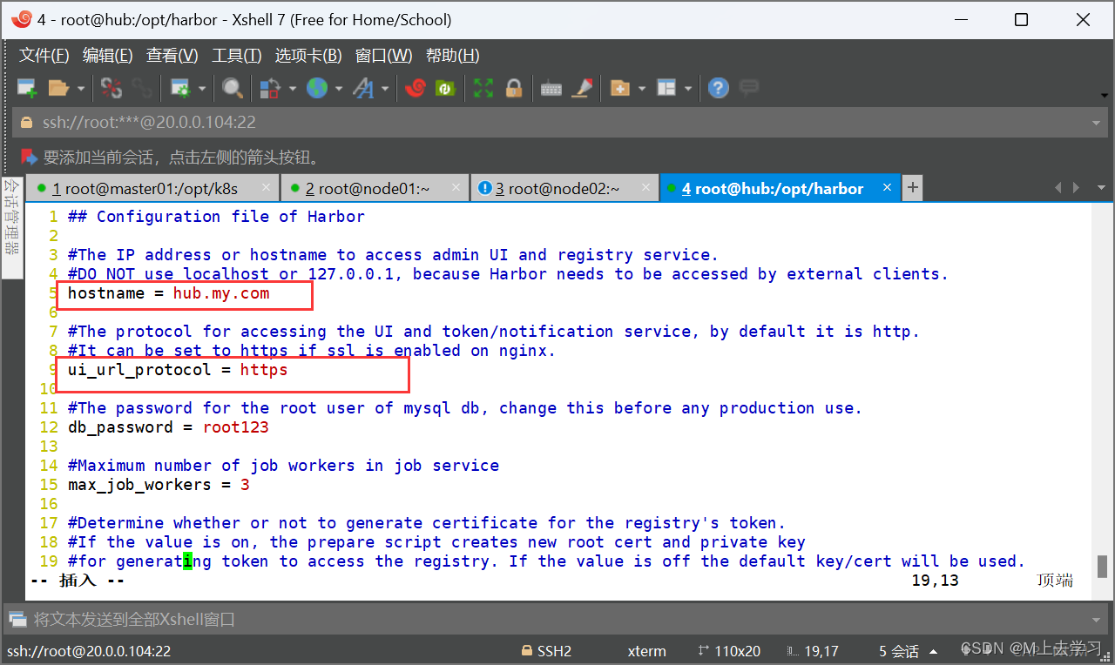Launch Xshell red swirl icon
This screenshot has height=665, width=1115.
[x=416, y=88]
